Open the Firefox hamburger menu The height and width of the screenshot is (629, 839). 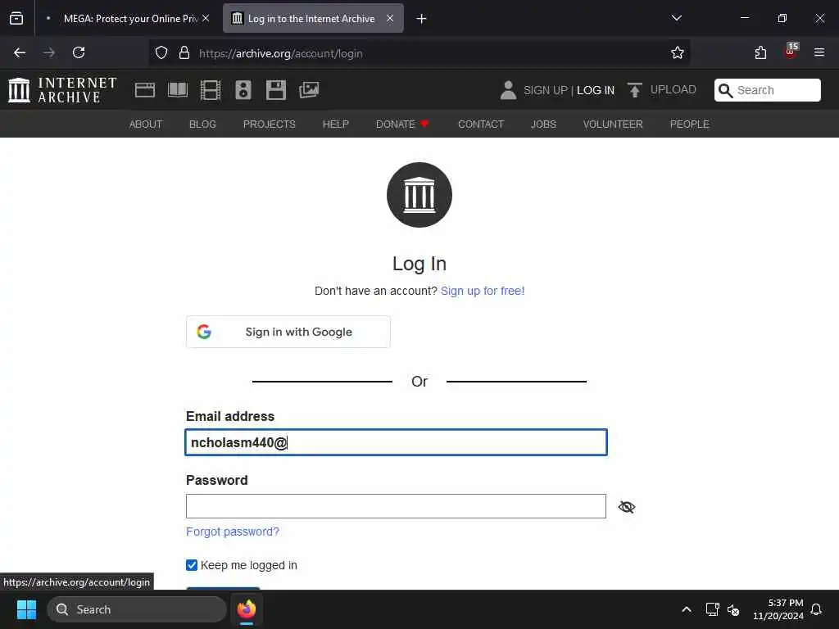pyautogui.click(x=819, y=53)
